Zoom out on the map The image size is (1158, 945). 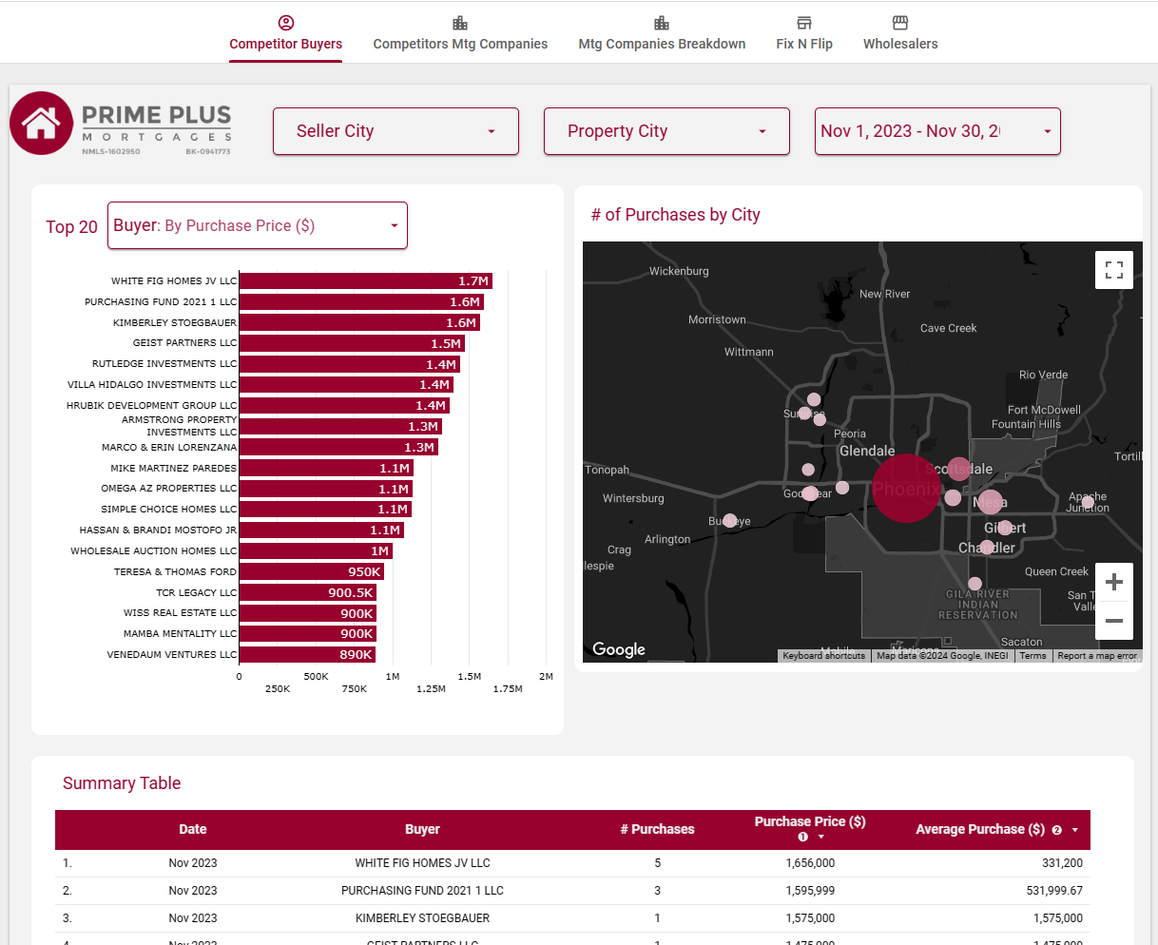coord(1114,621)
